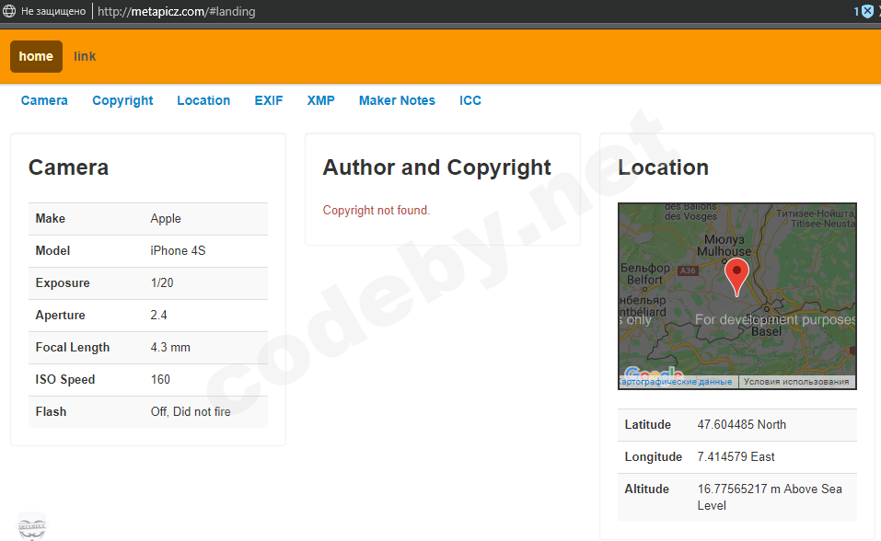Click the globe site info icon
Image resolution: width=881 pixels, height=541 pixels.
[9, 12]
